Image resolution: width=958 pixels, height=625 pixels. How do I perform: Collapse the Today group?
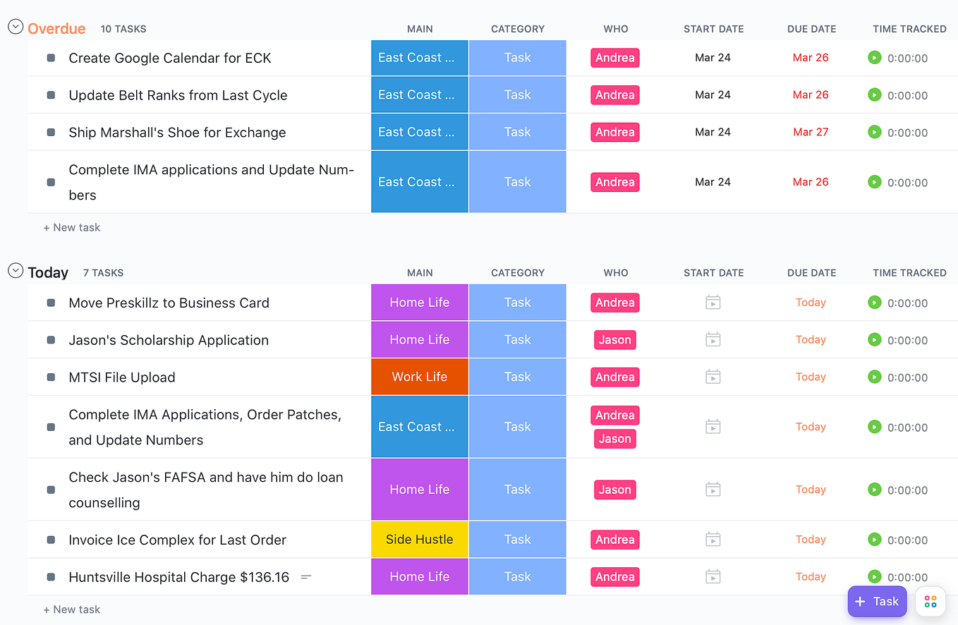15,271
